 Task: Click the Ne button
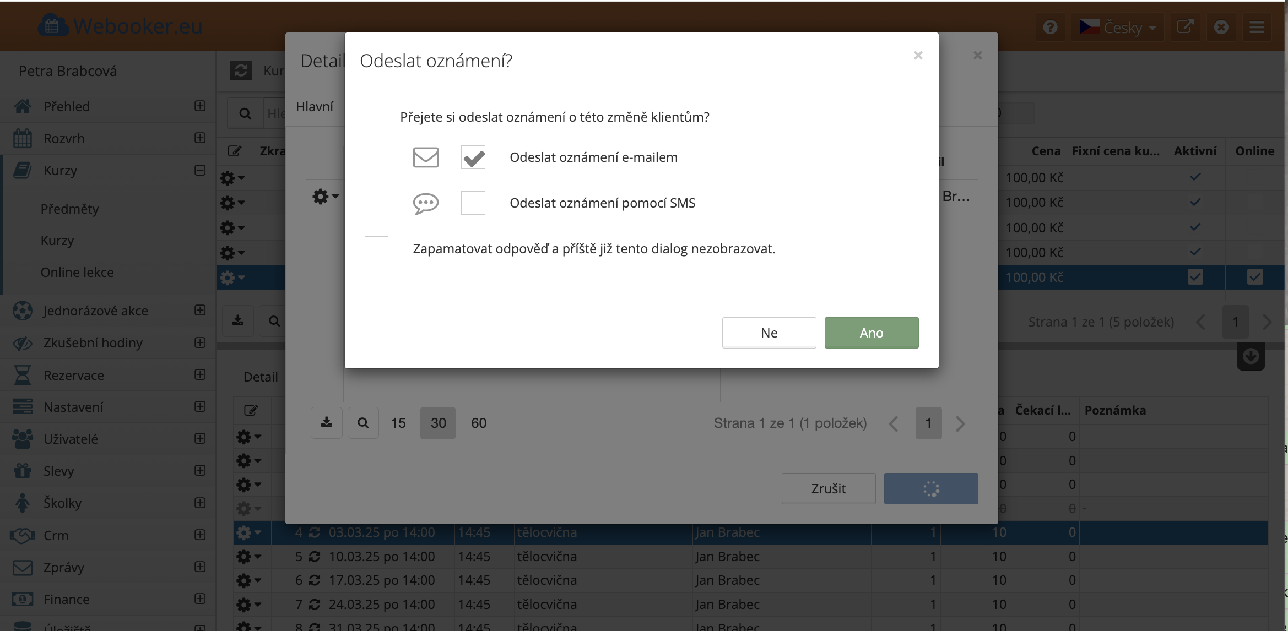(x=769, y=333)
